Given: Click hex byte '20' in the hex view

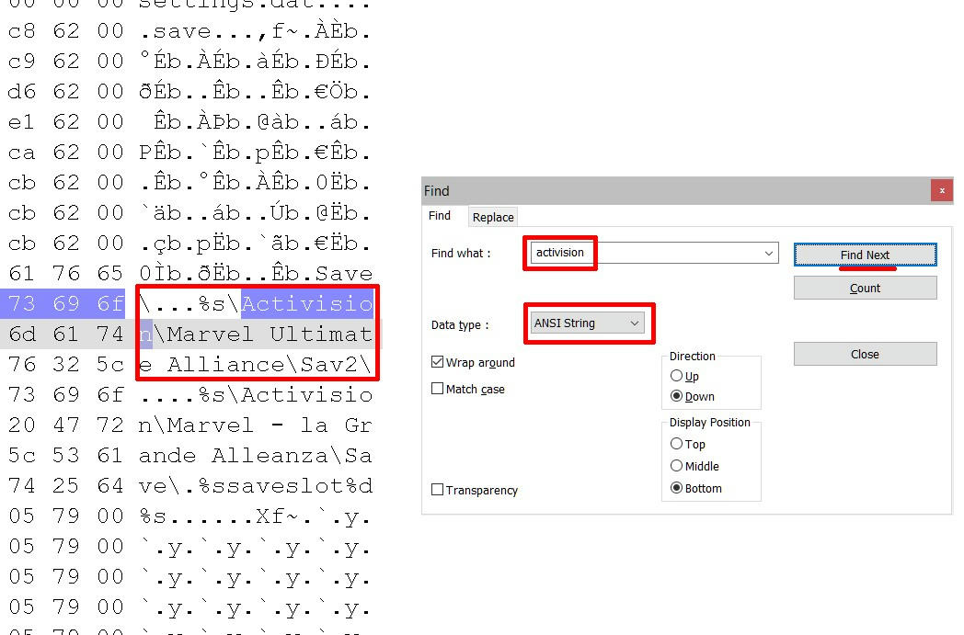Looking at the screenshot, I should tap(22, 425).
